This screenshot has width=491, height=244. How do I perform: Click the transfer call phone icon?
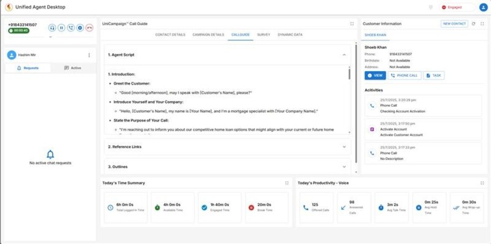(x=71, y=27)
